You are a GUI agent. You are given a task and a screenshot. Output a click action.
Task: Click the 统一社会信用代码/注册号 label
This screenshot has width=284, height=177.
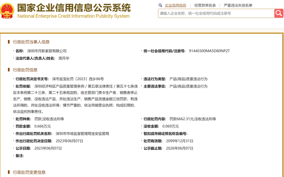point(164,51)
